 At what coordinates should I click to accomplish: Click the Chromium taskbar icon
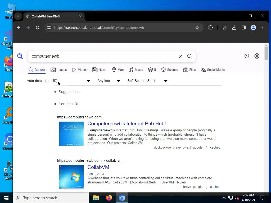click(x=122, y=198)
